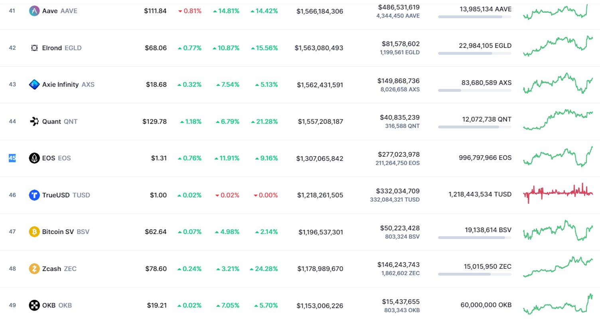Image resolution: width=600 pixels, height=319 pixels.
Task: Click the highlighted rank number 45
Action: [x=12, y=158]
